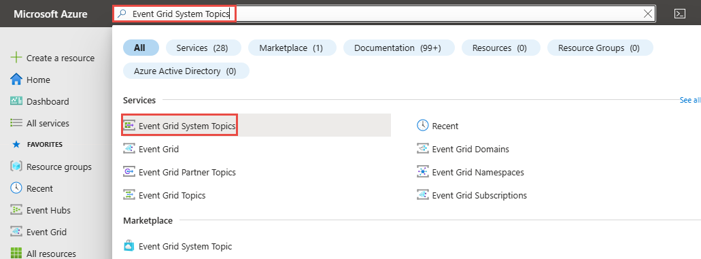Screen dimensions: 701x259
Task: Clear the search box with X
Action: point(647,14)
